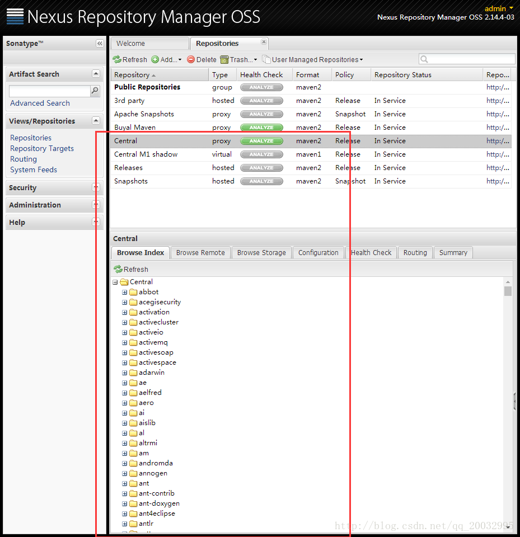Open Repository Targets link
The height and width of the screenshot is (537, 520).
click(x=42, y=148)
